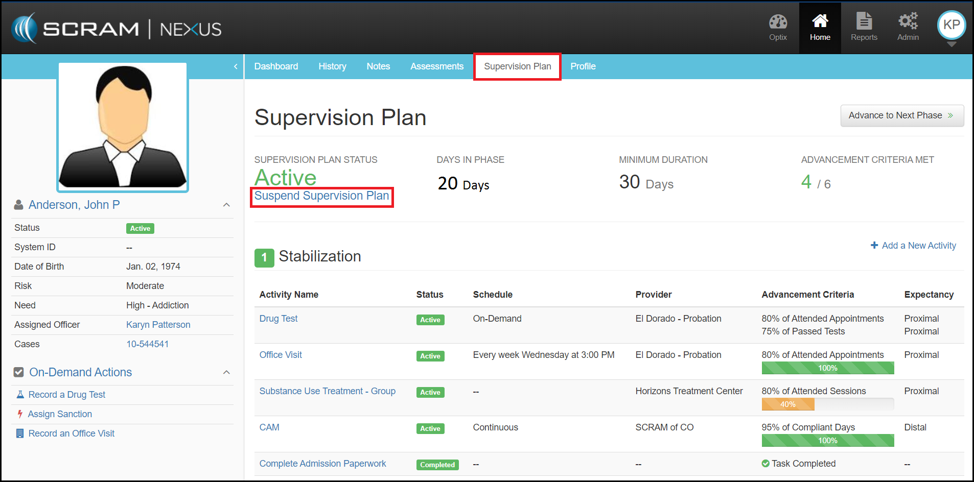Open the History tab

click(x=332, y=66)
